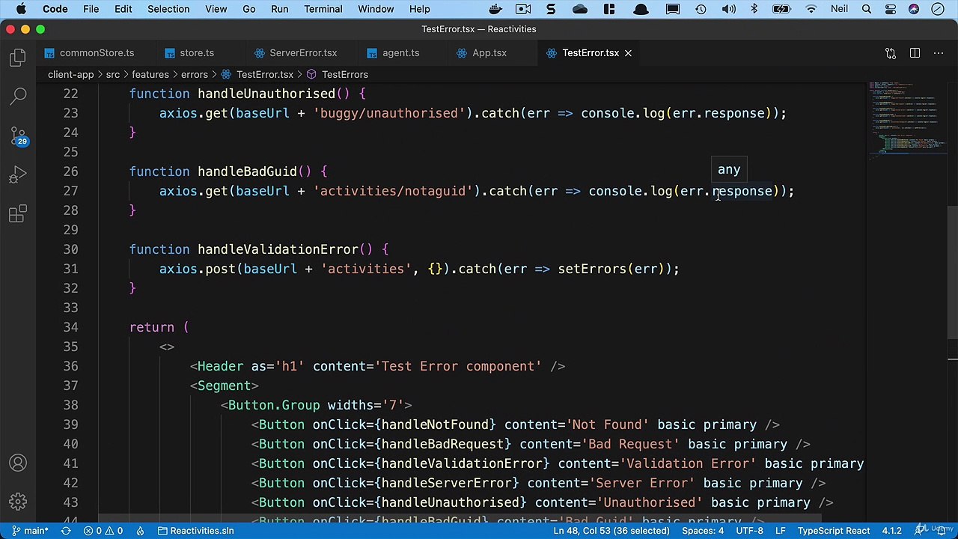Split the editor to the right
The width and height of the screenshot is (958, 539).
pos(915,53)
